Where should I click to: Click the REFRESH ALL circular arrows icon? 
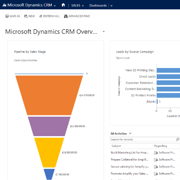(41, 16)
